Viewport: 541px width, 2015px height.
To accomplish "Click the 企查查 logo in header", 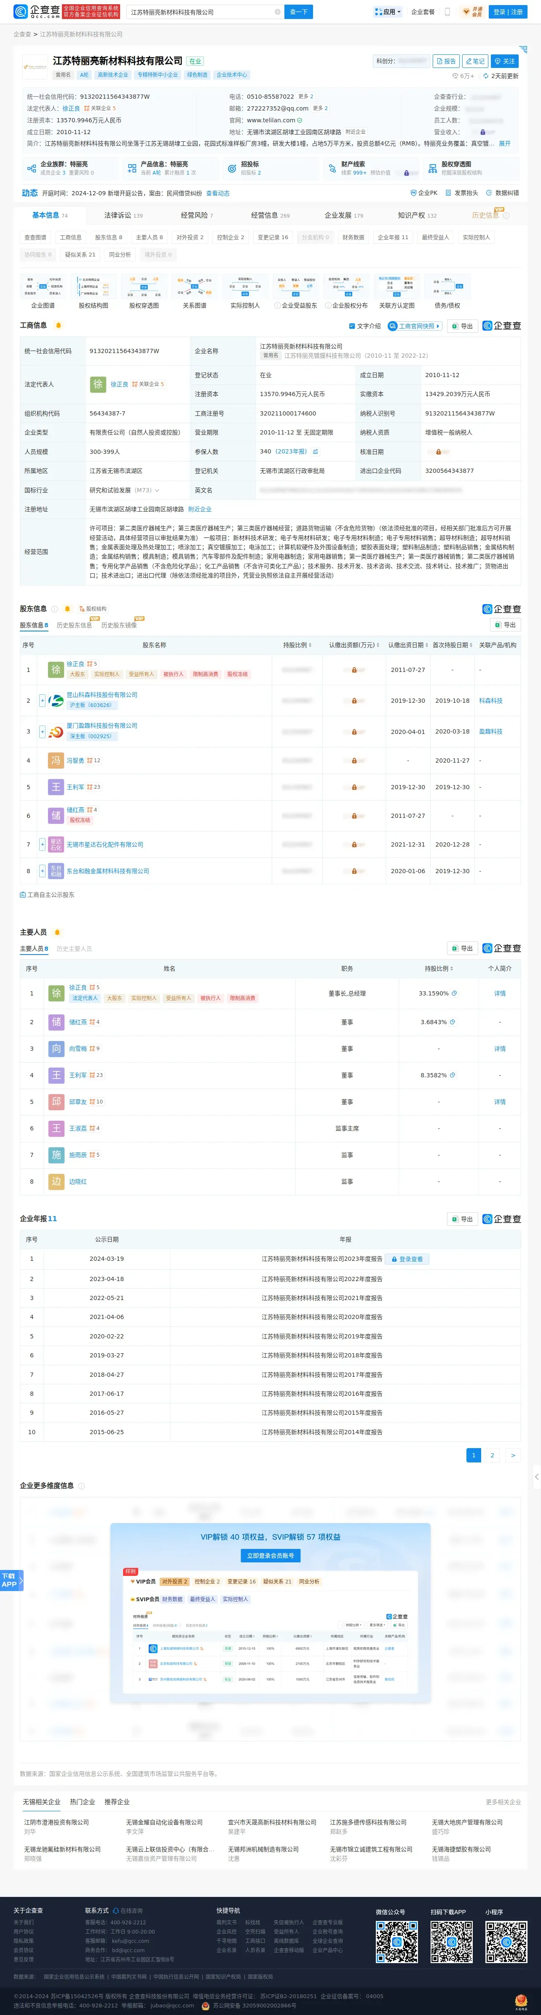I will click(x=36, y=12).
